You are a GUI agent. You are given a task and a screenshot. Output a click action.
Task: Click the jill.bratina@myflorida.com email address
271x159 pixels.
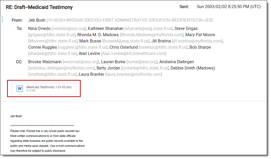point(197,41)
